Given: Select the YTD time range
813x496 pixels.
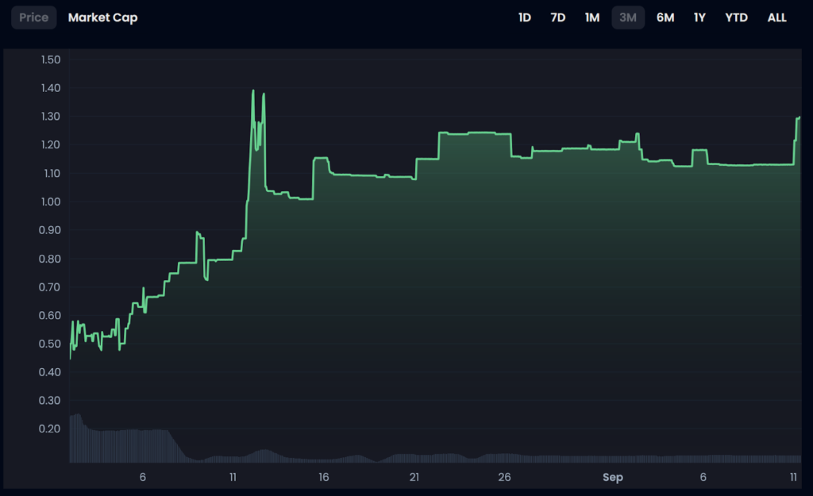Looking at the screenshot, I should (x=736, y=17).
